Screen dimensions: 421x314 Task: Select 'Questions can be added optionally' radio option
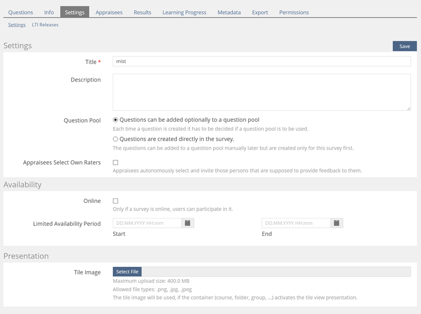115,120
